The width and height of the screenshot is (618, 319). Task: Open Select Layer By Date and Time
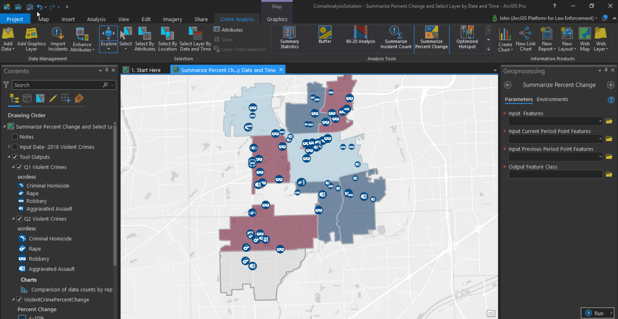coord(195,39)
